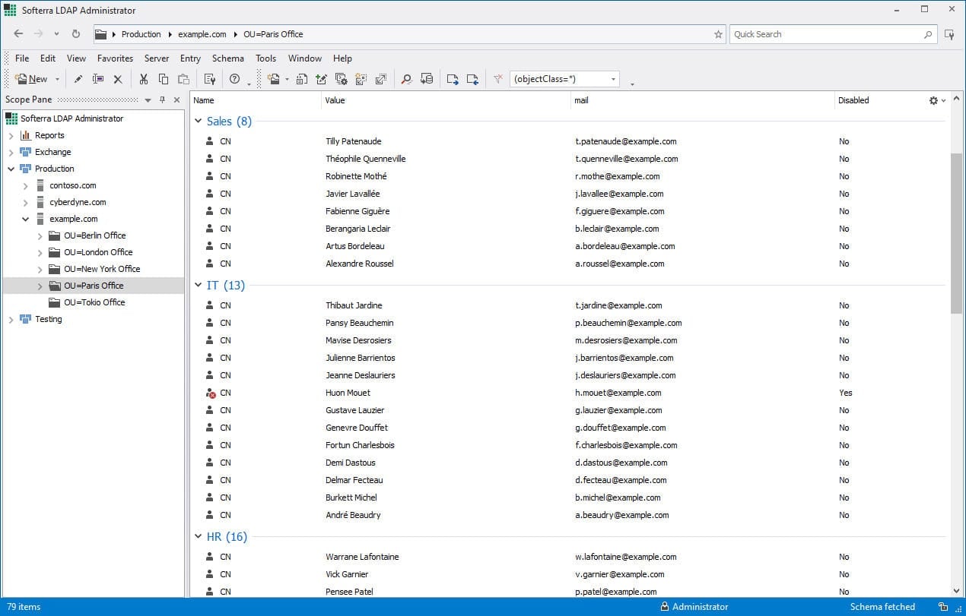Click the Edit pencil toolbar icon
This screenshot has height=616, width=966.
[x=78, y=79]
